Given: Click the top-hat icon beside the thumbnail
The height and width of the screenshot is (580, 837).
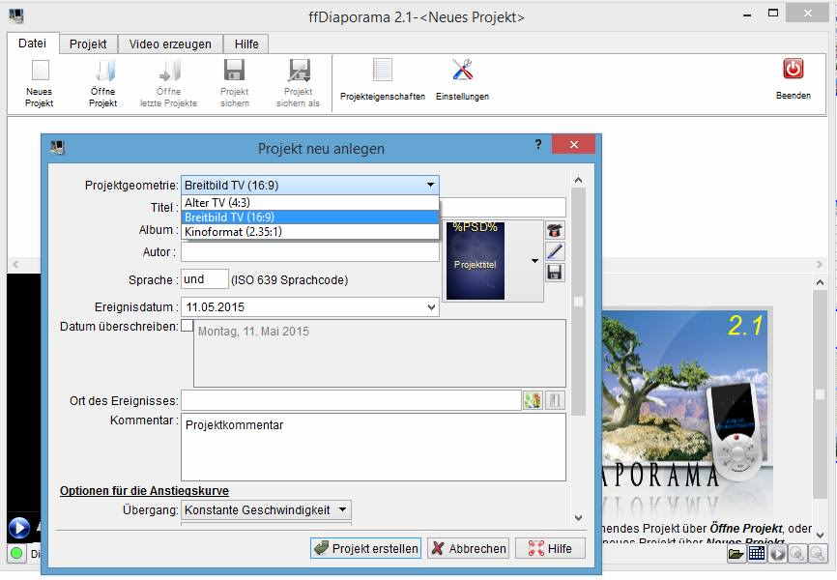Looking at the screenshot, I should (555, 231).
